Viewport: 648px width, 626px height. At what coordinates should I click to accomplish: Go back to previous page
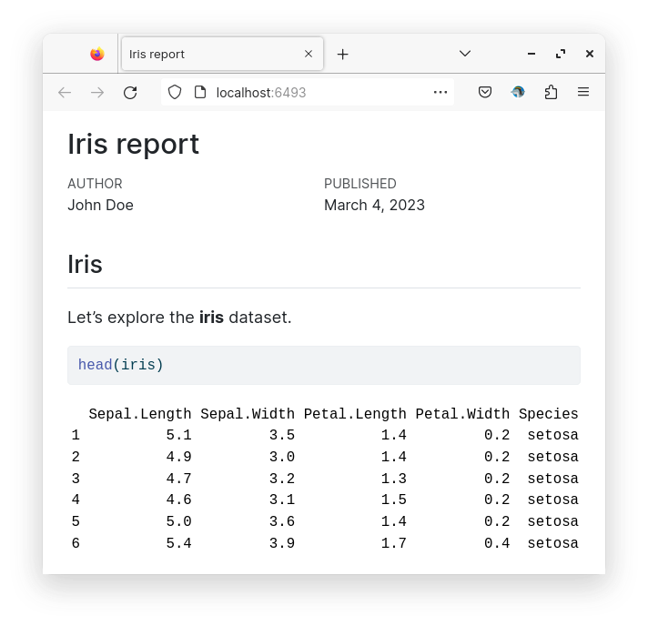[x=65, y=93]
